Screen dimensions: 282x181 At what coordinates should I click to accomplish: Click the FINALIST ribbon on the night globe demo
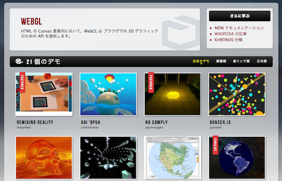(215, 145)
